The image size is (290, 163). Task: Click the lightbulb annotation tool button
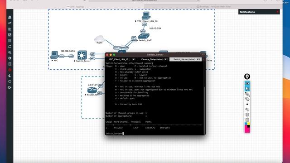(x=247, y=77)
